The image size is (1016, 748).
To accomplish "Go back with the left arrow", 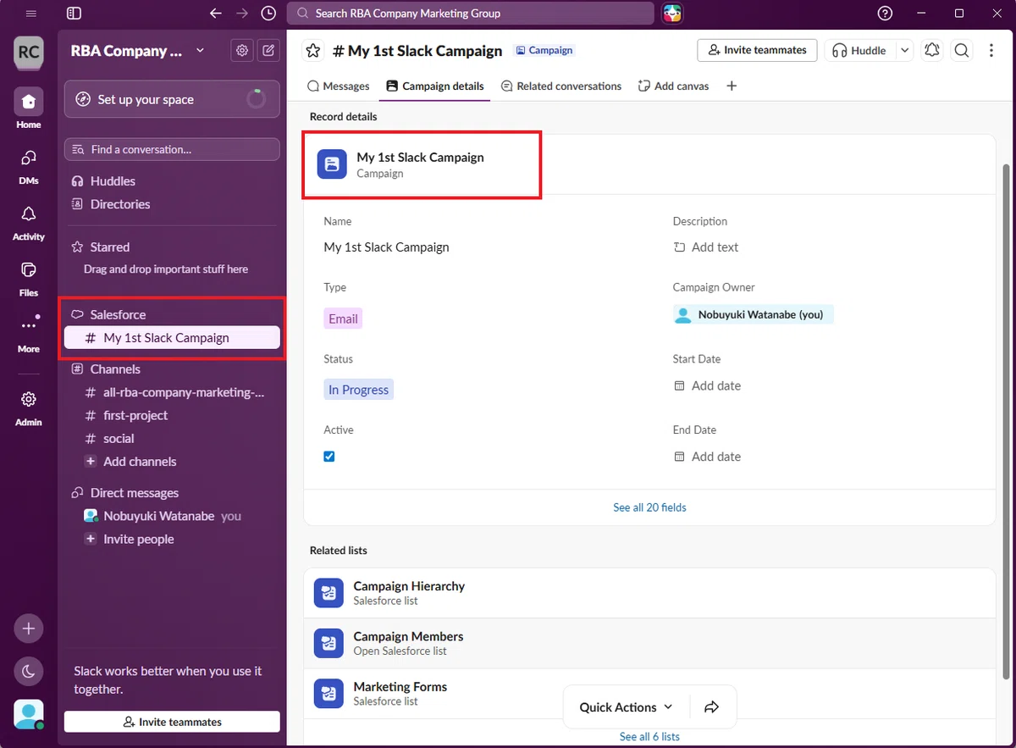I will [216, 14].
